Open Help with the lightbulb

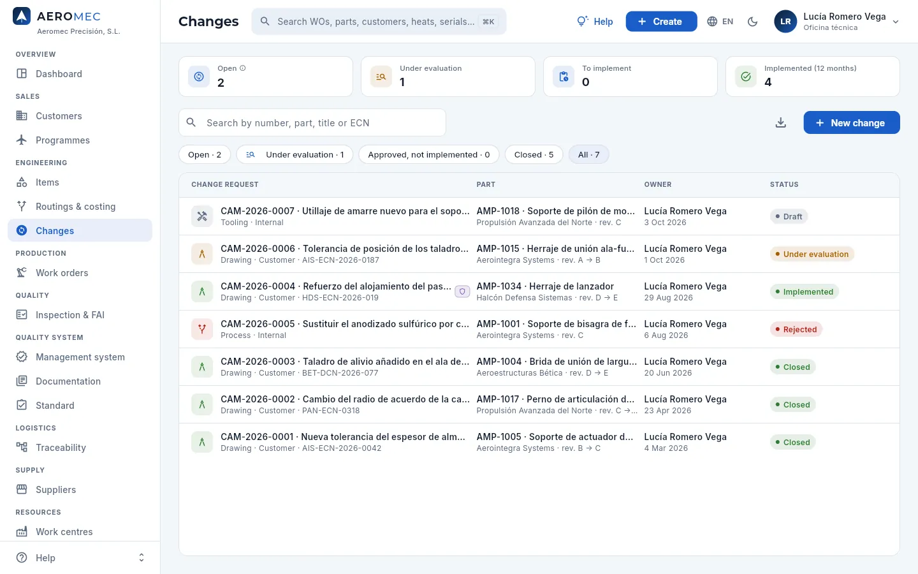[595, 22]
